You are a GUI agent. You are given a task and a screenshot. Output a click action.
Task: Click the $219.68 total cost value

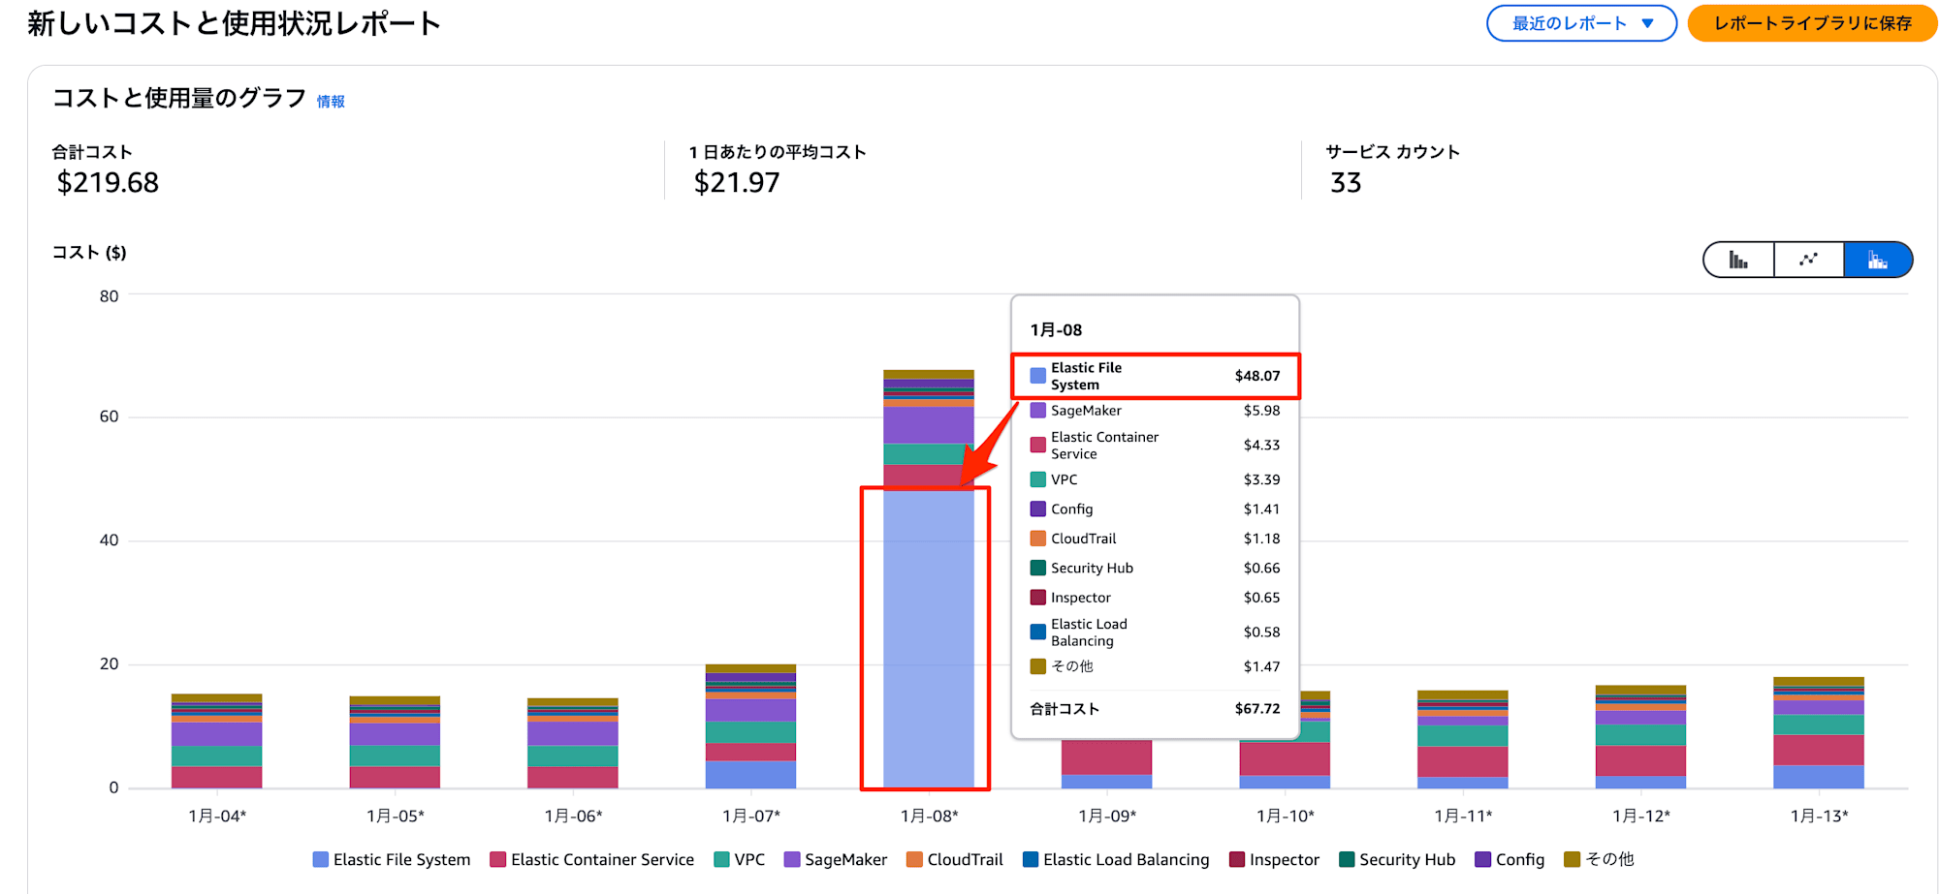(108, 182)
